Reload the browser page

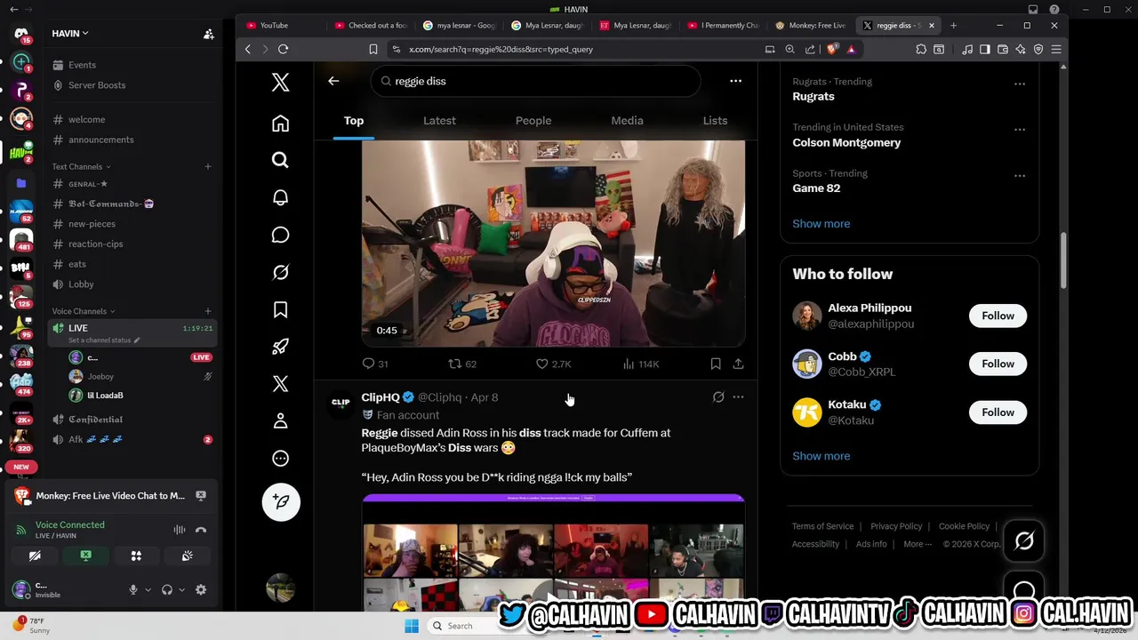click(283, 49)
